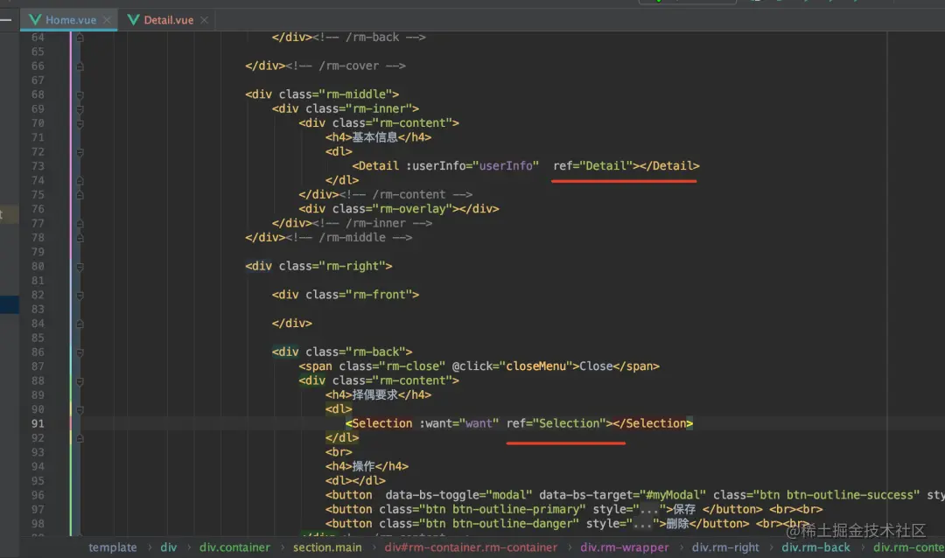Click the opening Selection tag name on line 91

(x=382, y=423)
